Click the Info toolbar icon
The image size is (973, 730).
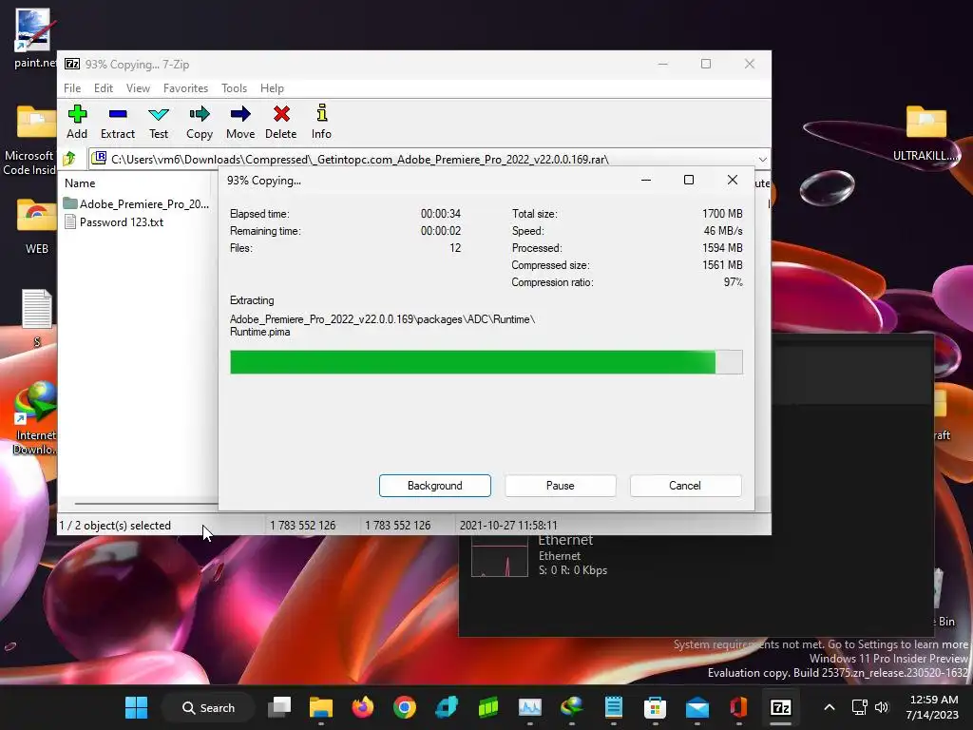(x=321, y=122)
